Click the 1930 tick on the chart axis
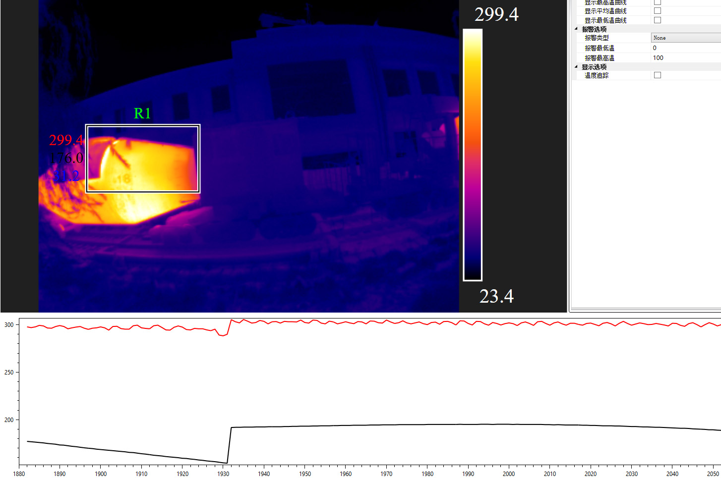 click(223, 474)
